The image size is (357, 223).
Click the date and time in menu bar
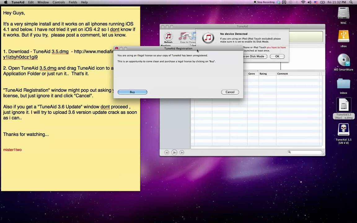click(337, 2)
